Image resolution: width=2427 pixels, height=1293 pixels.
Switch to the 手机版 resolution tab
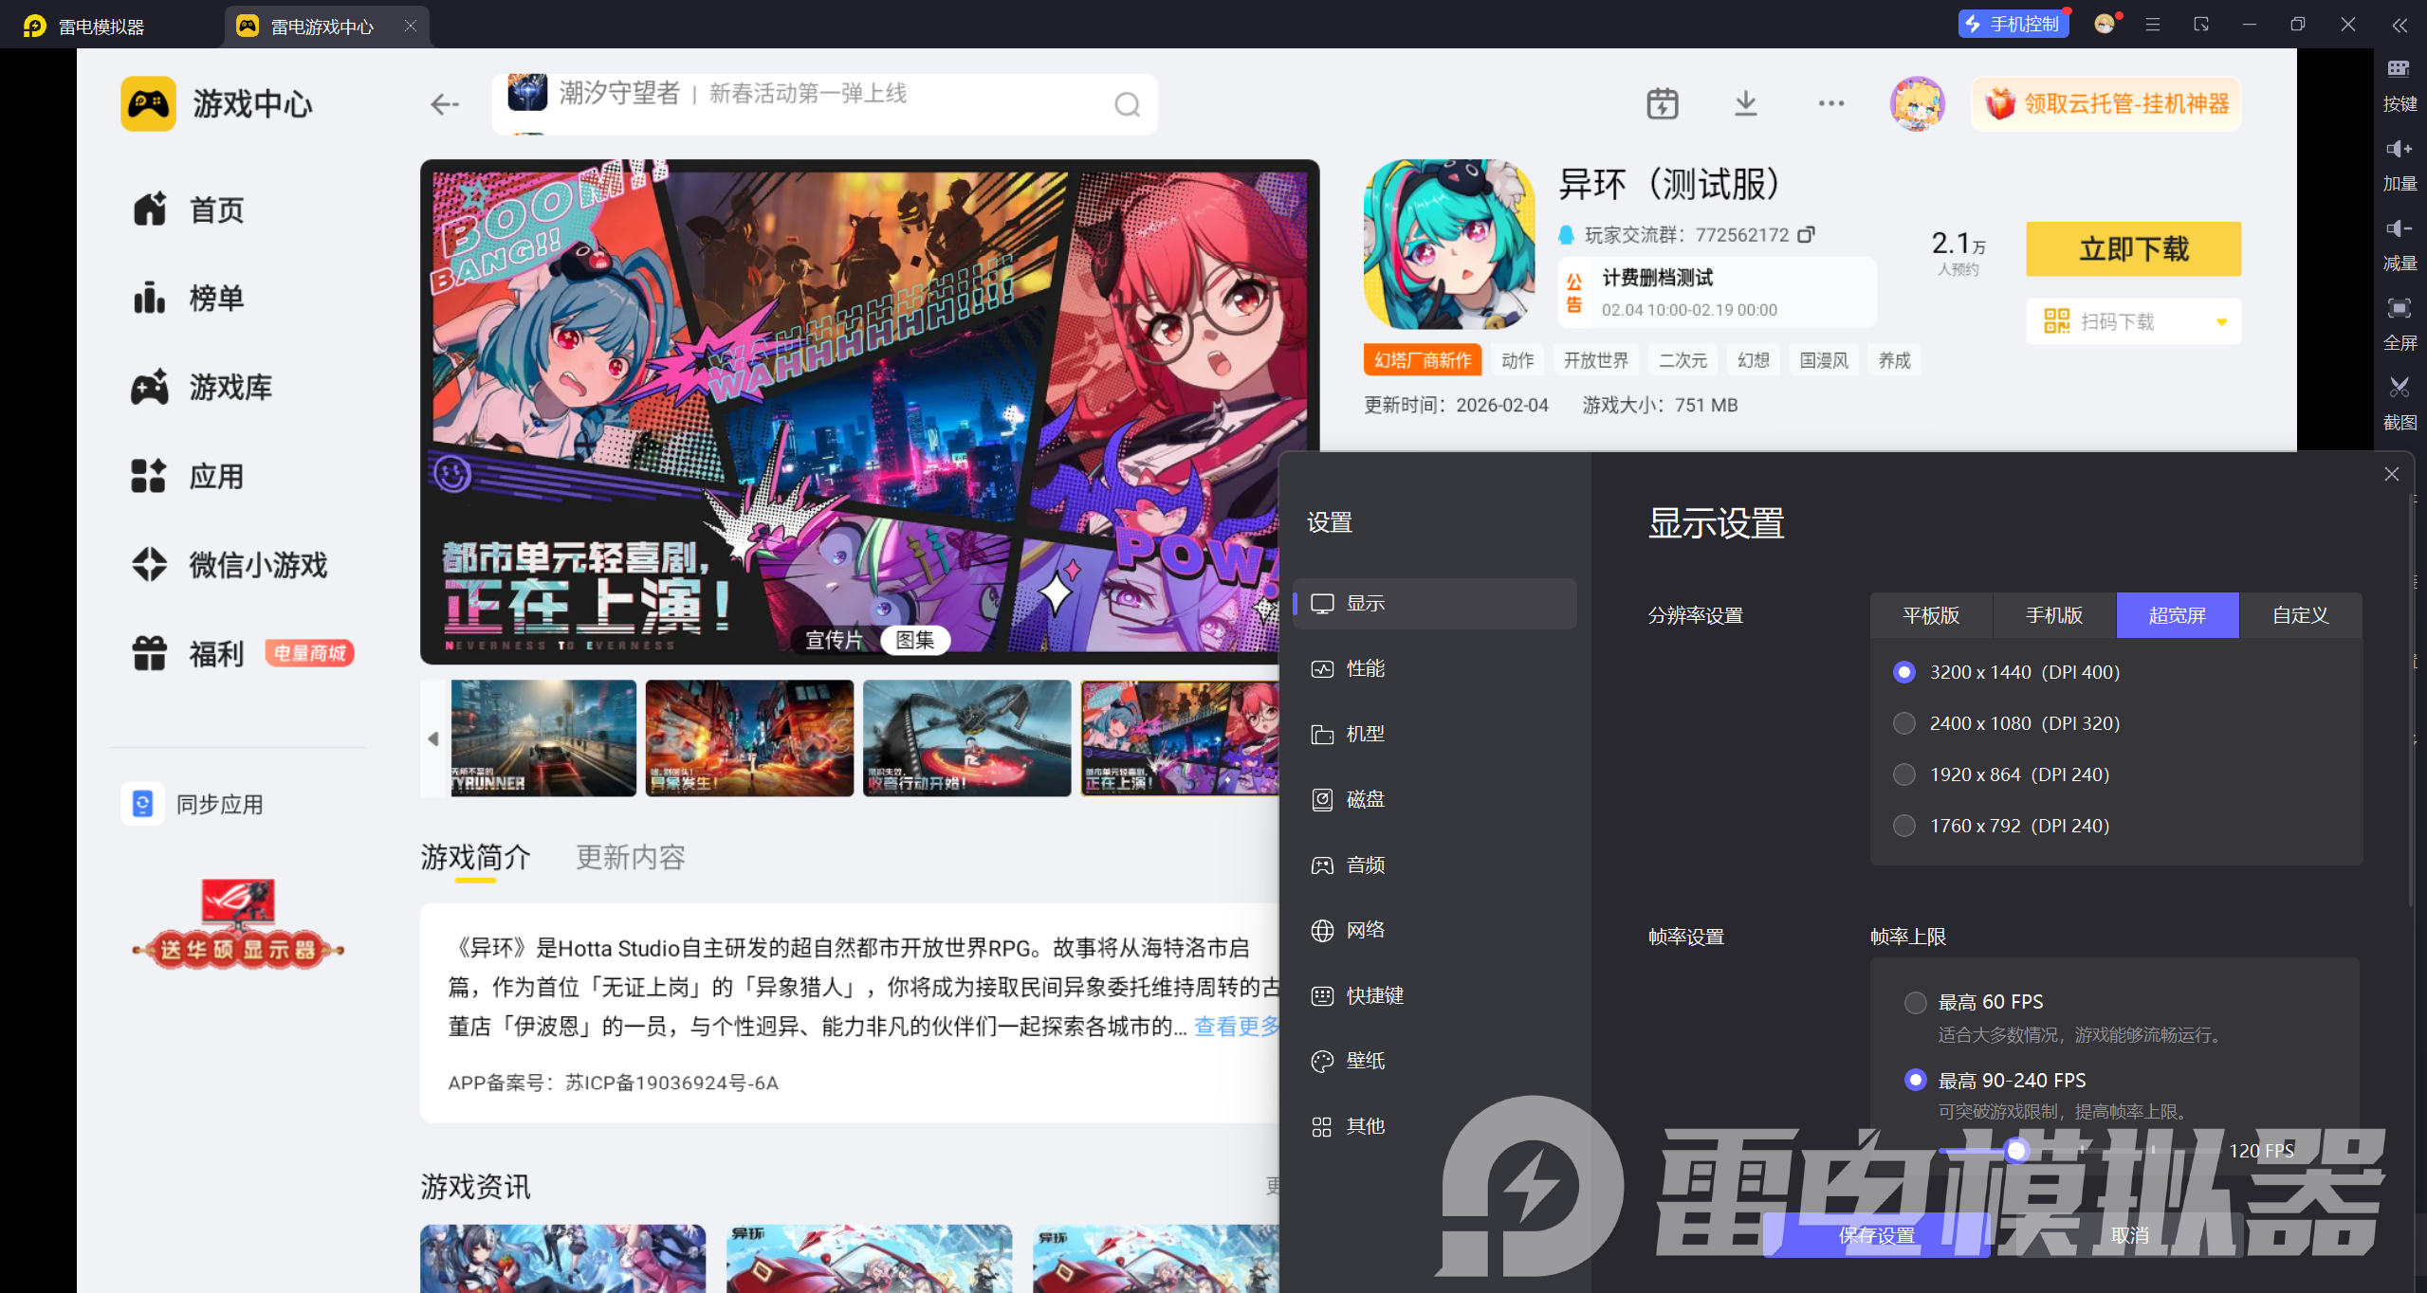coord(2054,615)
